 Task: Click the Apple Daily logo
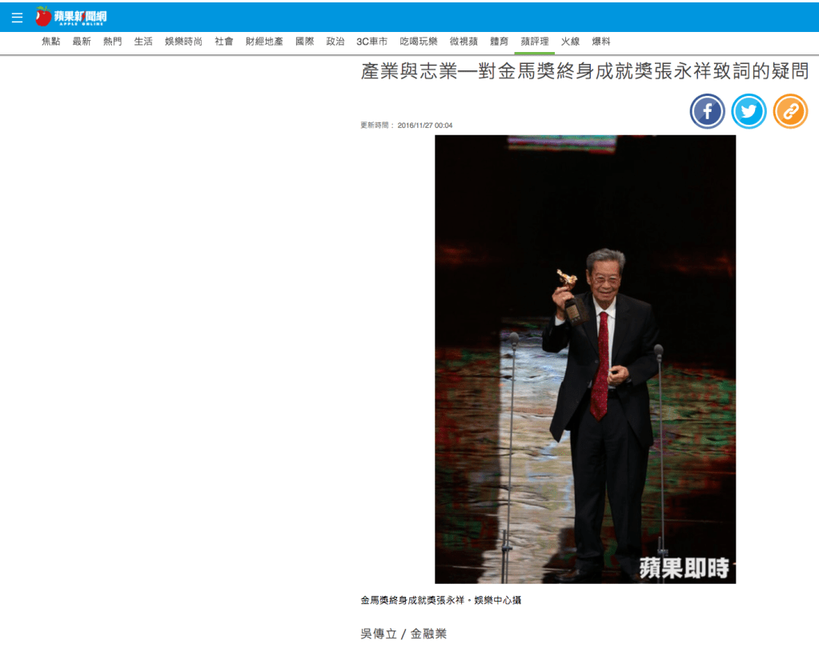tap(71, 17)
